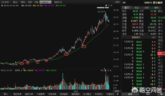The image size is (165, 96).
Task: Switch to the 资金 tab
Action: point(136,8)
